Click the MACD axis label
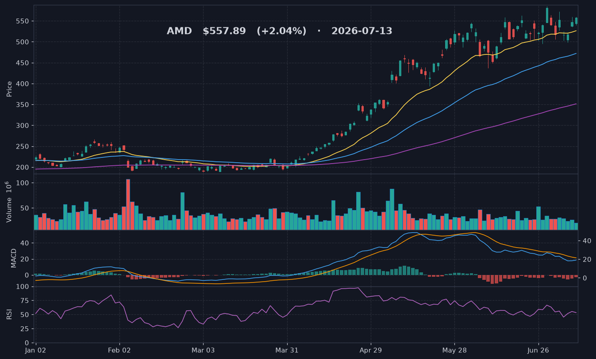 click(x=14, y=258)
